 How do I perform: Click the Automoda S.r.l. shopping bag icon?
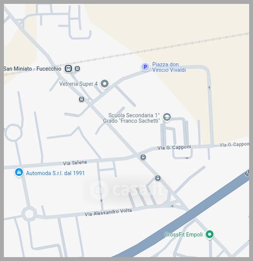point(19,172)
